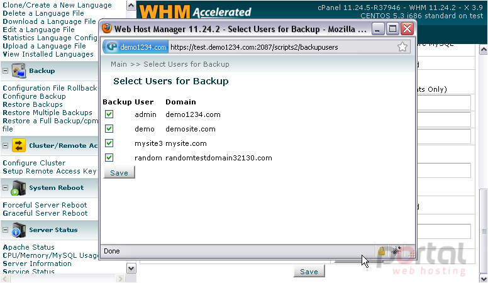Image resolution: width=488 pixels, height=283 pixels.
Task: Click sidebar scroll up arrow
Action: tap(131, 5)
